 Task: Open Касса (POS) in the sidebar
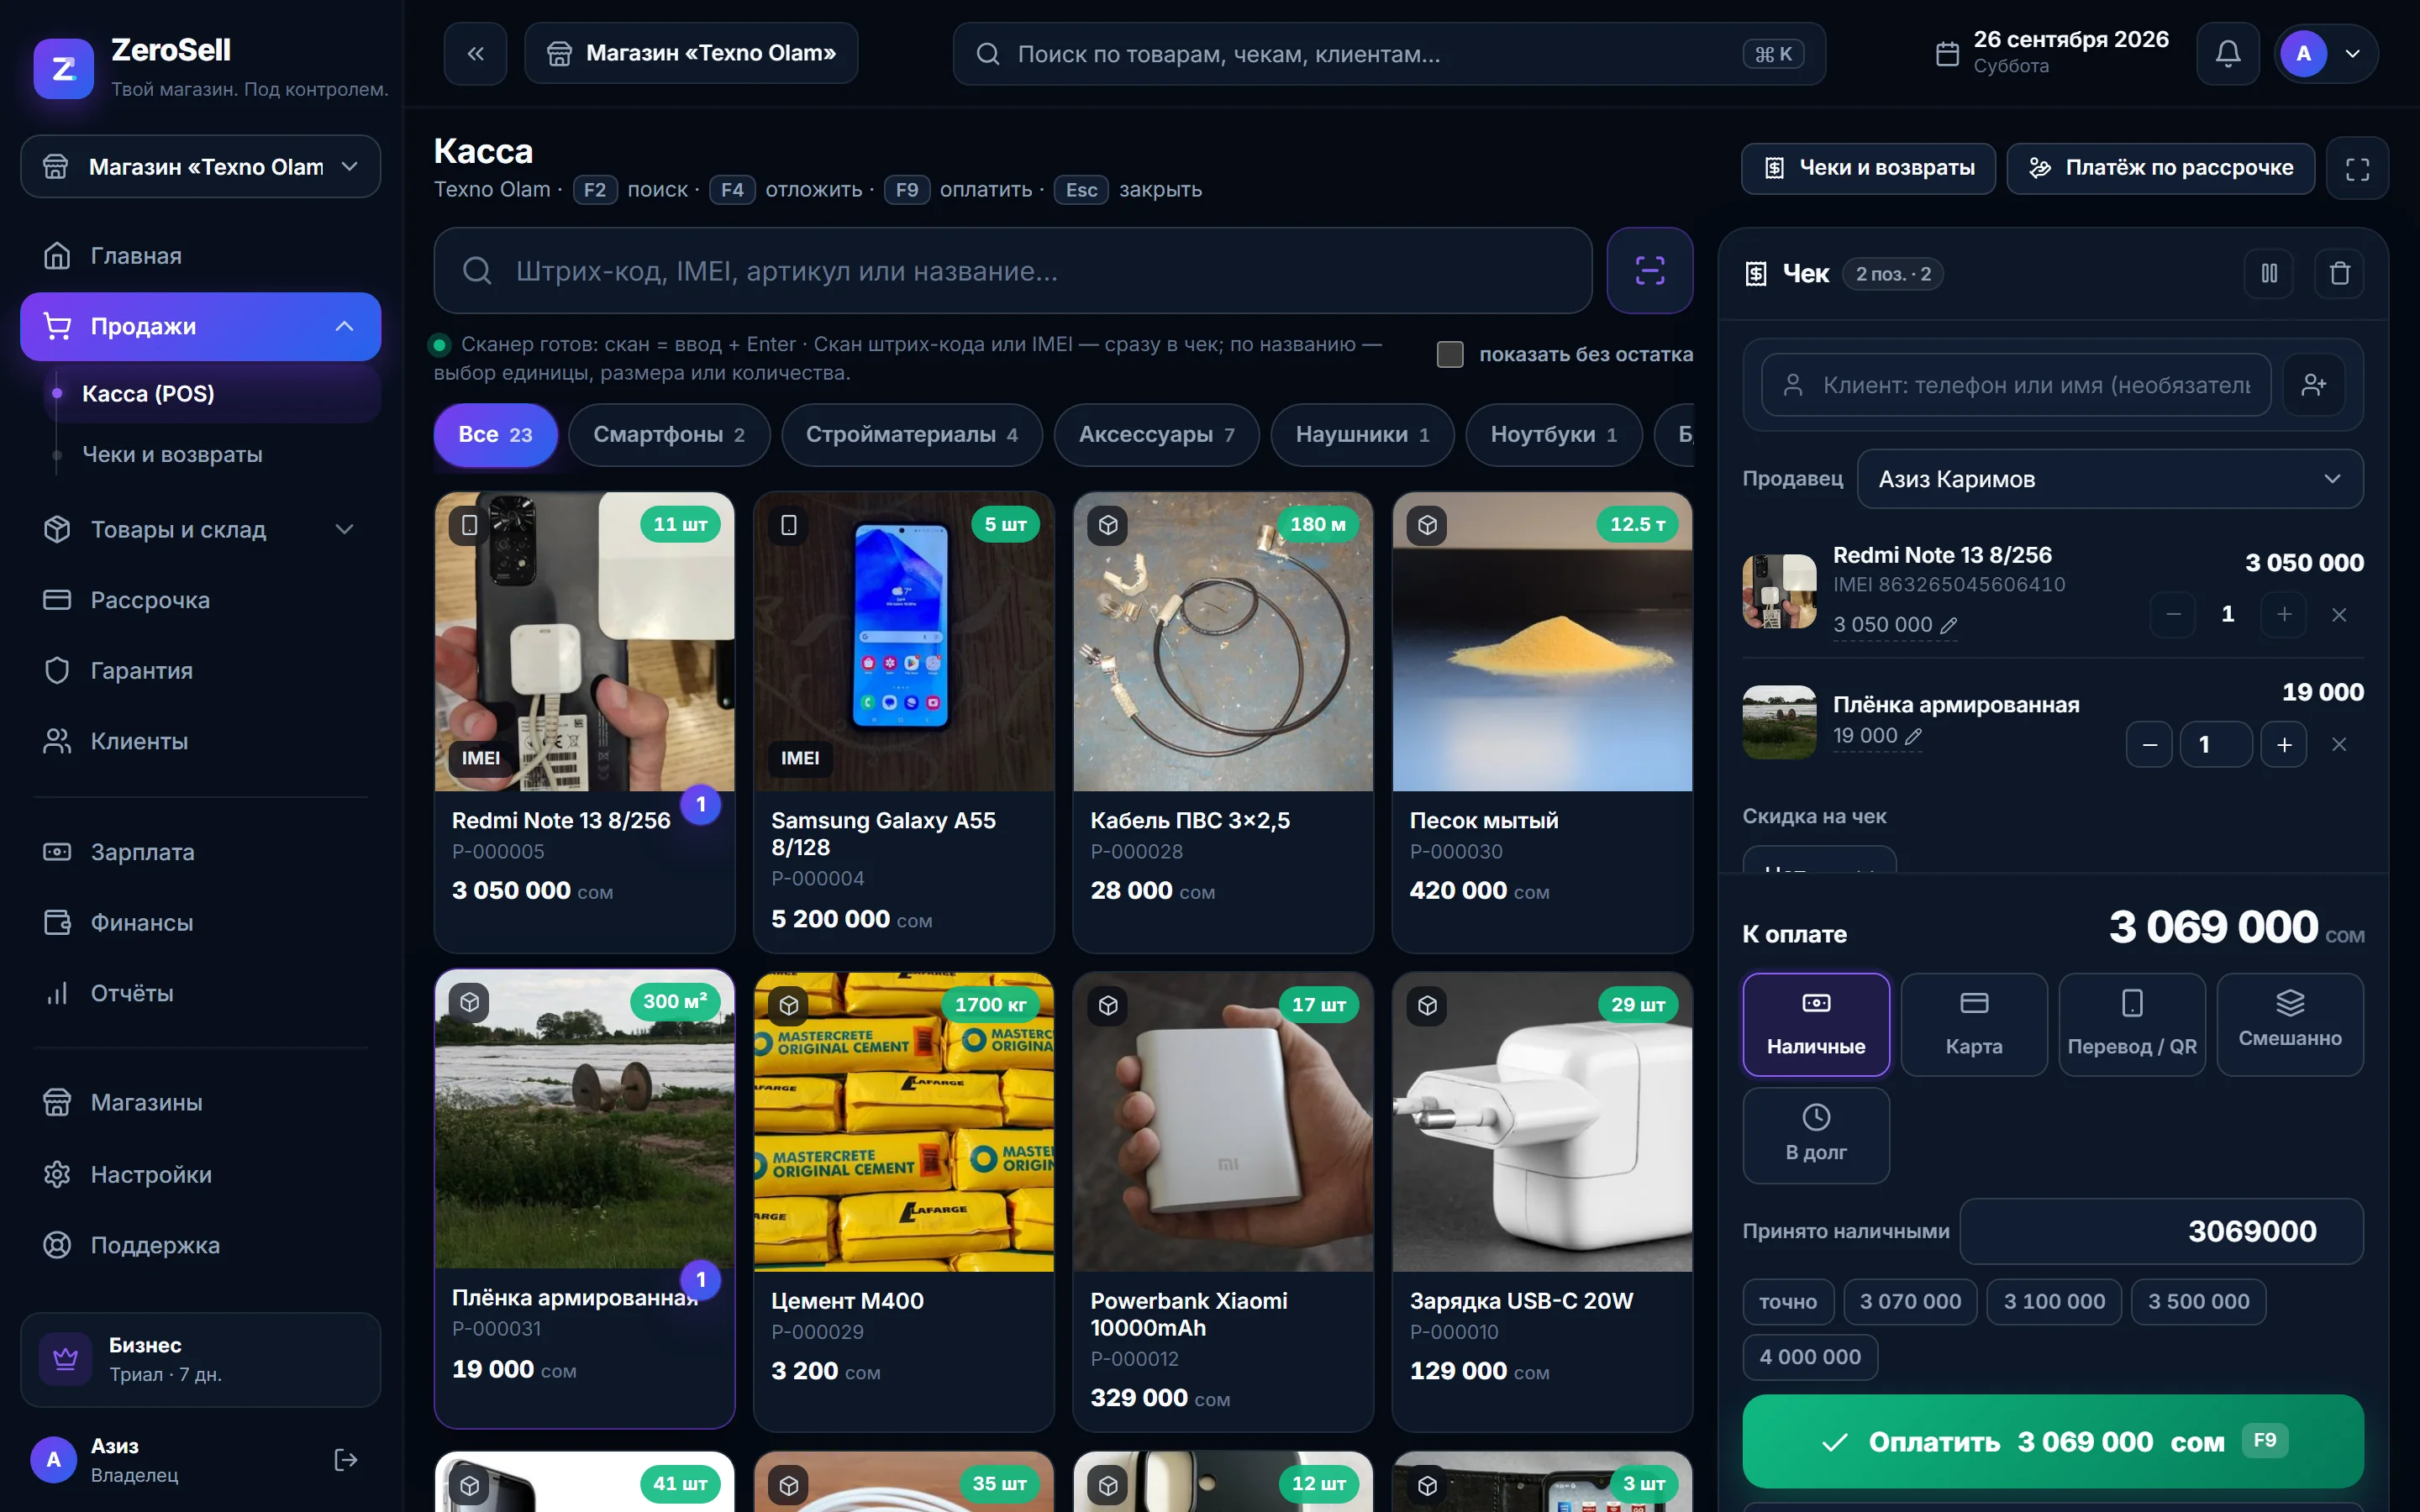tap(213, 394)
